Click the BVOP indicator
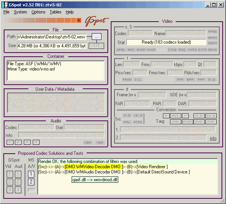Viewport: 226px width, 204px height. 141,50
